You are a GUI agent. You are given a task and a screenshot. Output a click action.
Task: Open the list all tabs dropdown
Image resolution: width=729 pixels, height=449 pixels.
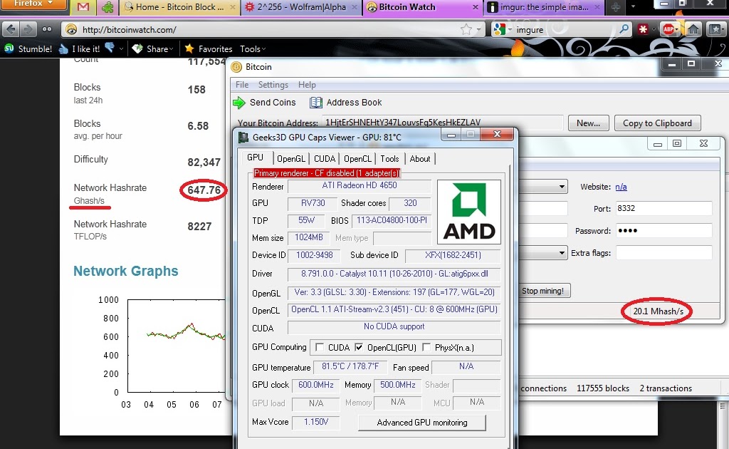633,7
